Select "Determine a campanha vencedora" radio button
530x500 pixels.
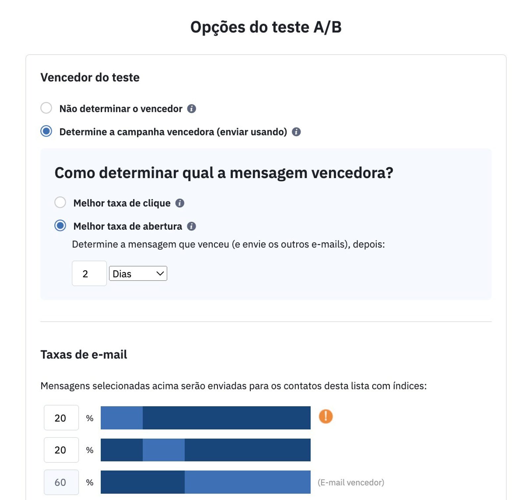point(46,131)
